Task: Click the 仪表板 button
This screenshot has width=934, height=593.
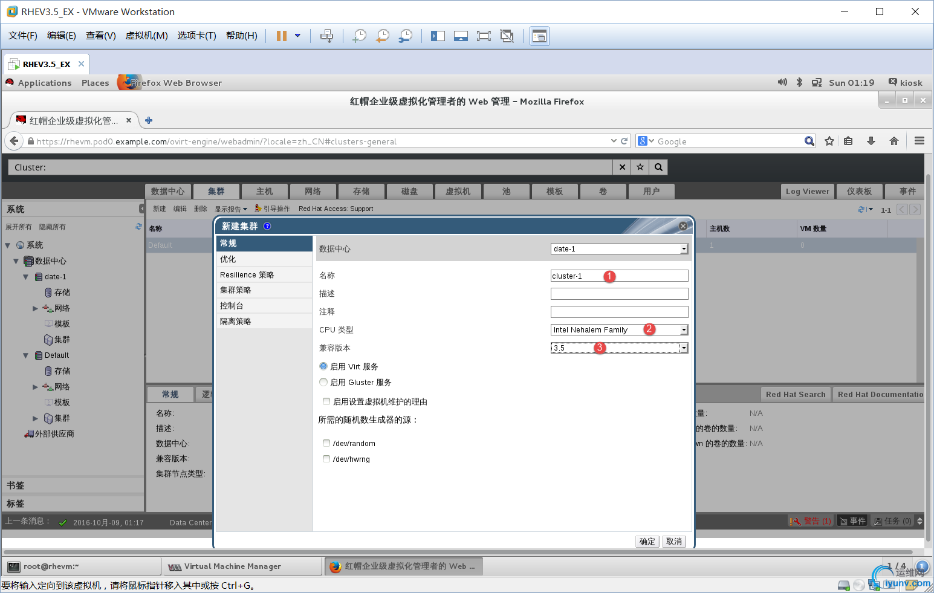Action: [859, 191]
